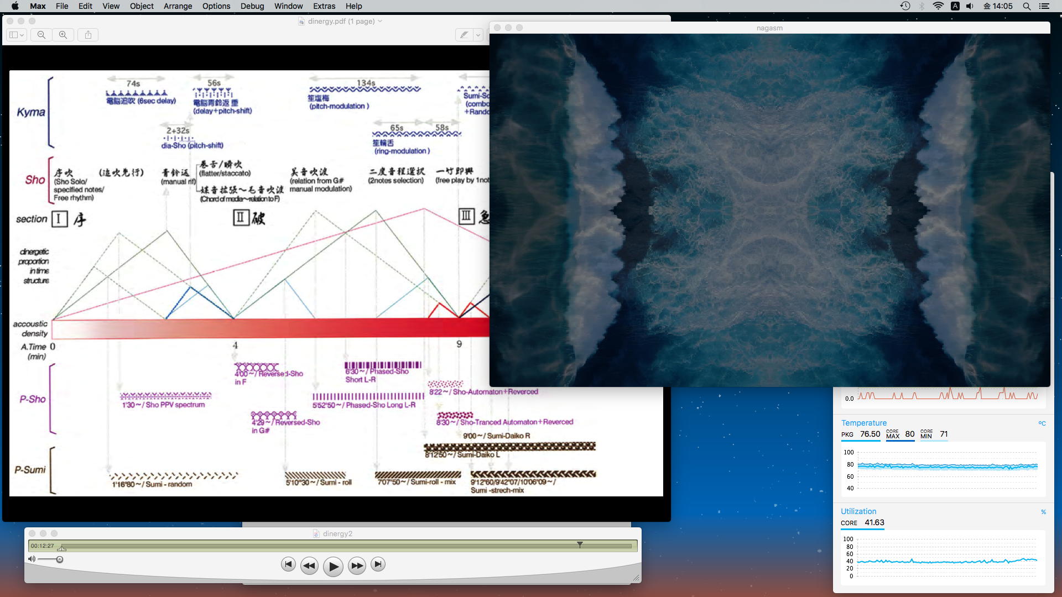Viewport: 1062px width, 597px height.
Task: Toggle the Wi-Fi status menu
Action: tap(938, 6)
